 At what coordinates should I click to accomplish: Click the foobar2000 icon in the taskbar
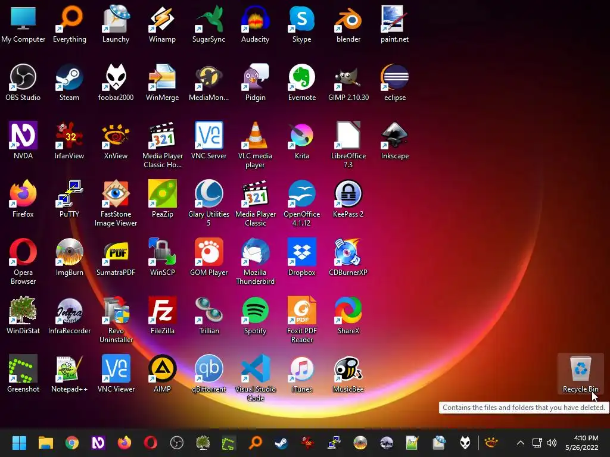click(465, 442)
